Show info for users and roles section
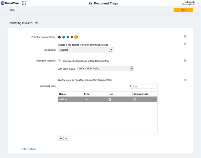201x158 pixels. click(185, 80)
